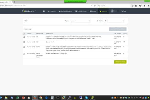Reload the page with refresh icon
This screenshot has height=100, width=150.
95,6
